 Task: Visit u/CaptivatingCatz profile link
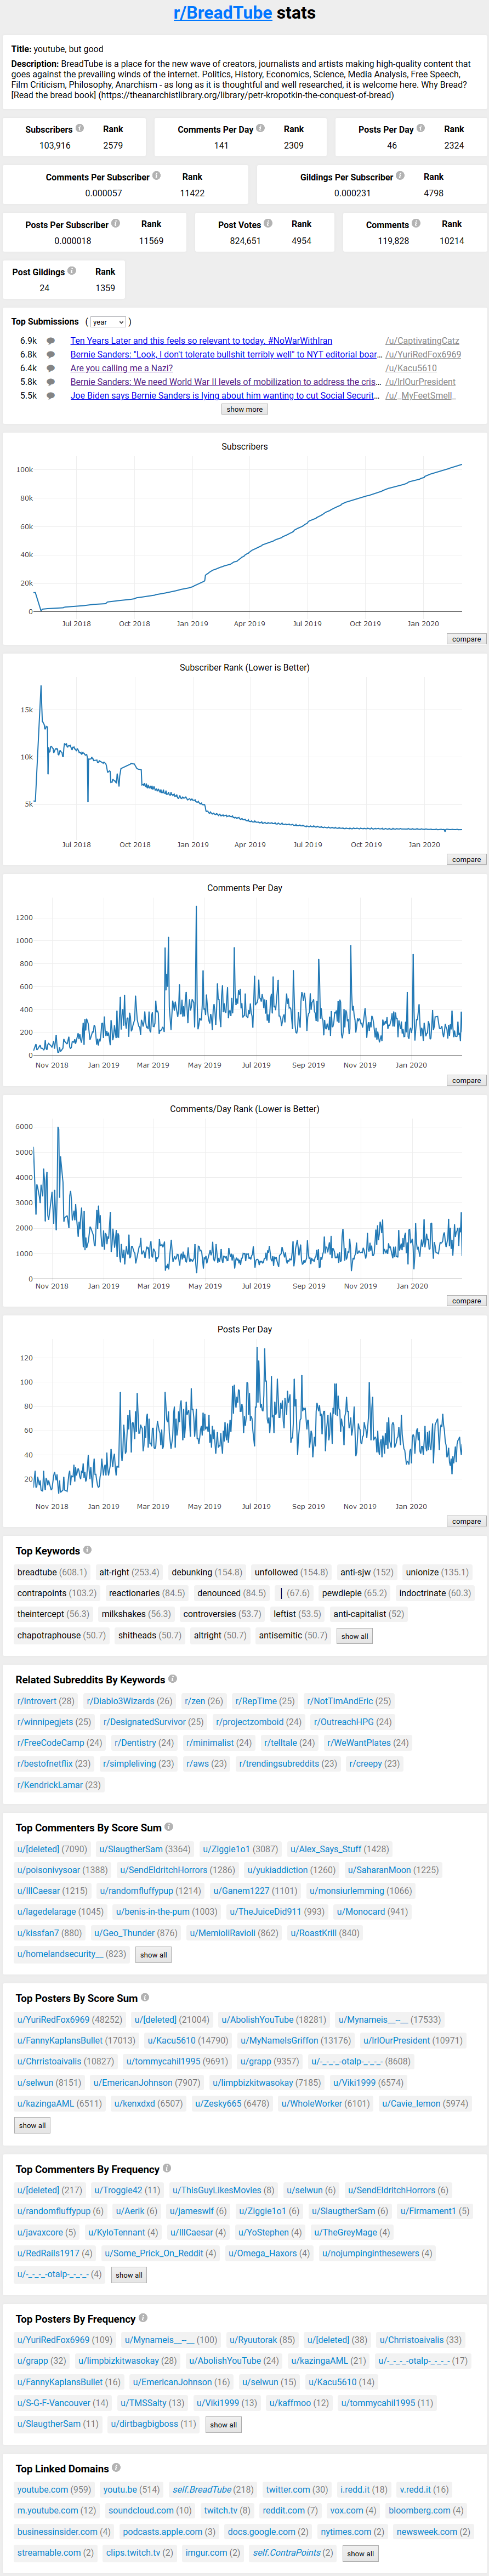[x=422, y=341]
